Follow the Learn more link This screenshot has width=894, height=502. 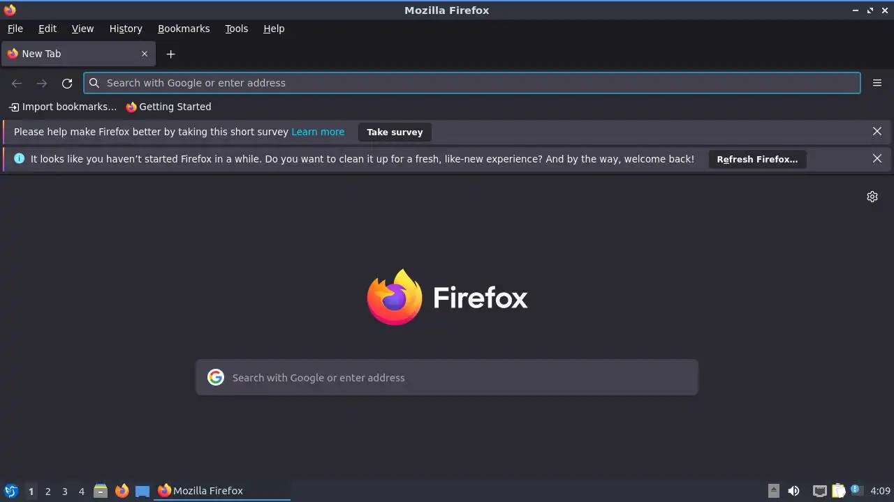318,131
